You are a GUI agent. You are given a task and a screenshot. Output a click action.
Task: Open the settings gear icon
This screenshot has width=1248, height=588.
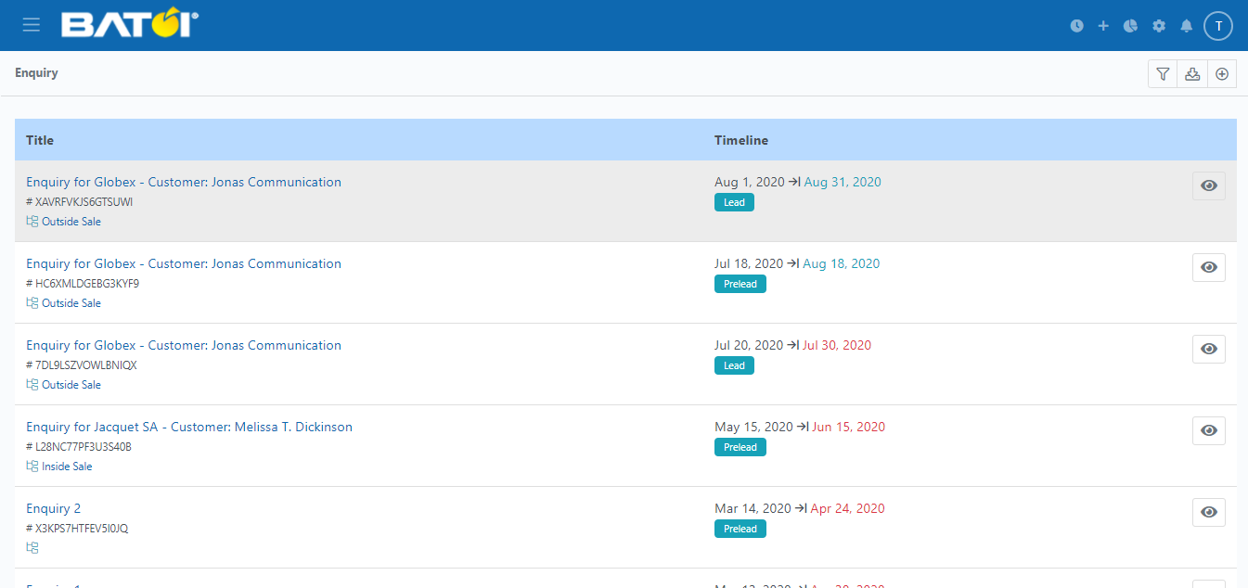(x=1159, y=26)
